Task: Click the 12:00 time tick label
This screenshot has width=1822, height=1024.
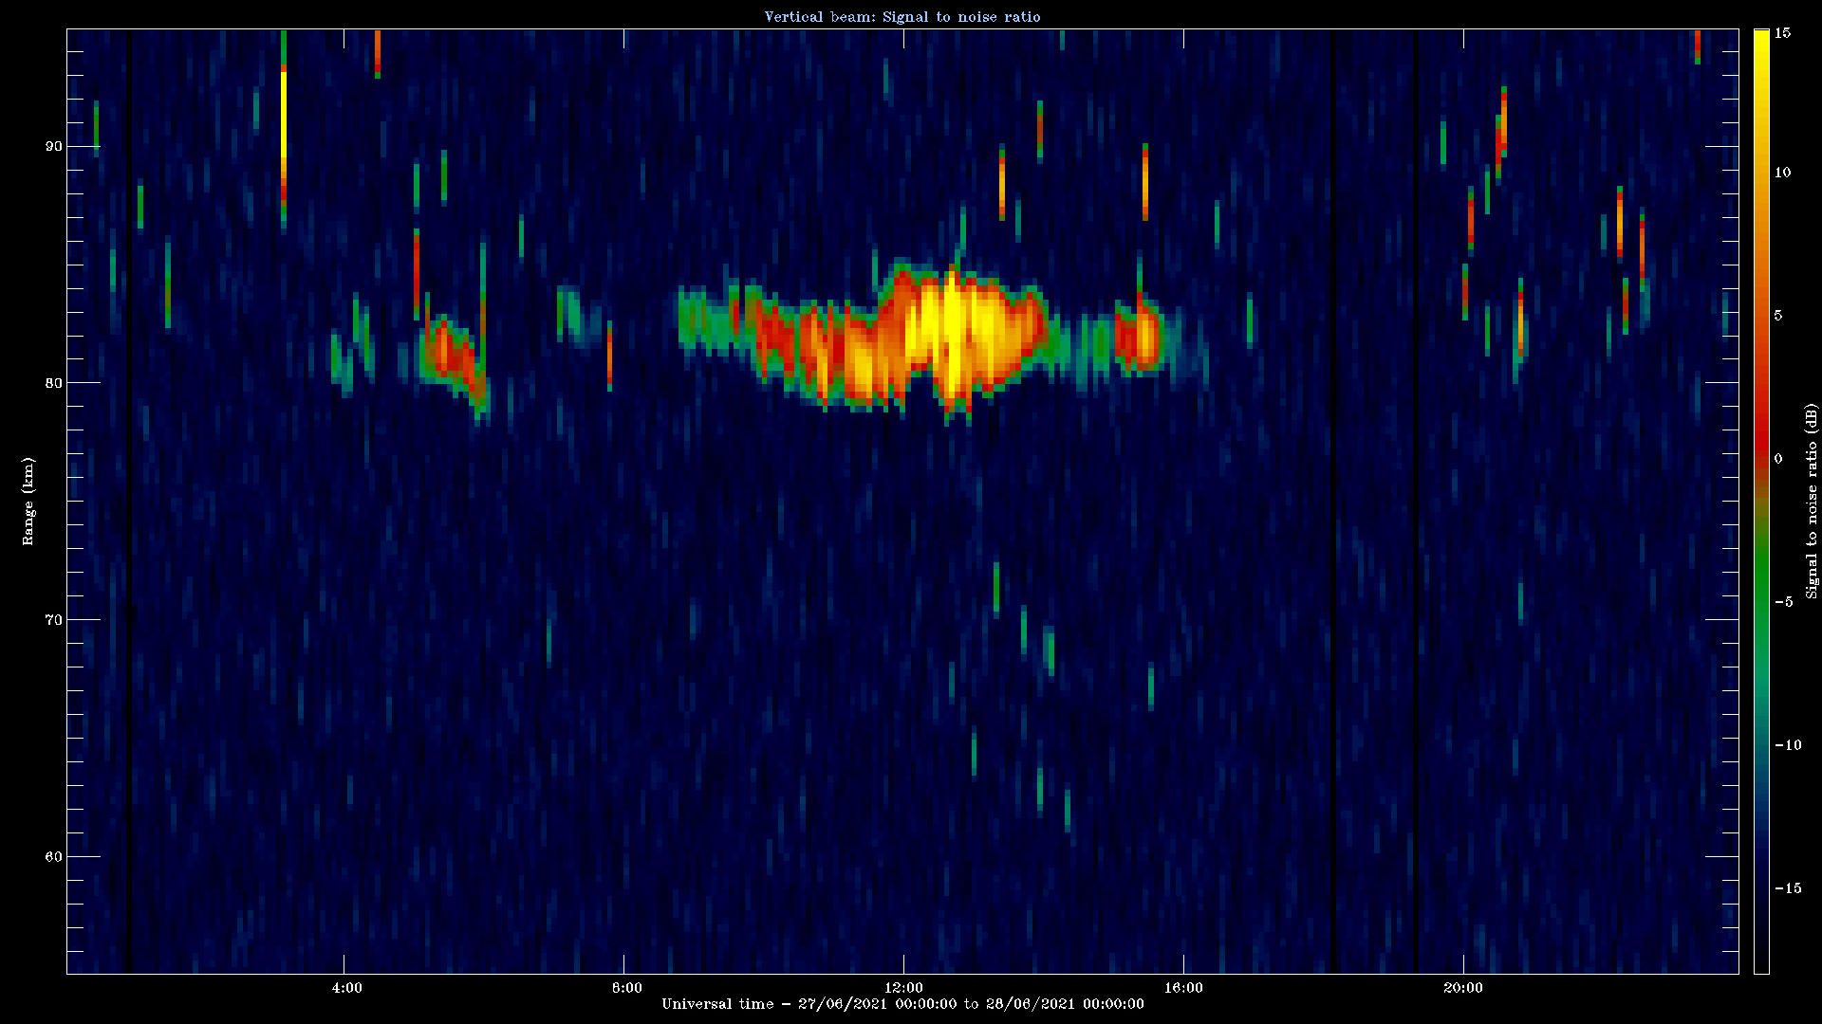Action: pos(903,988)
